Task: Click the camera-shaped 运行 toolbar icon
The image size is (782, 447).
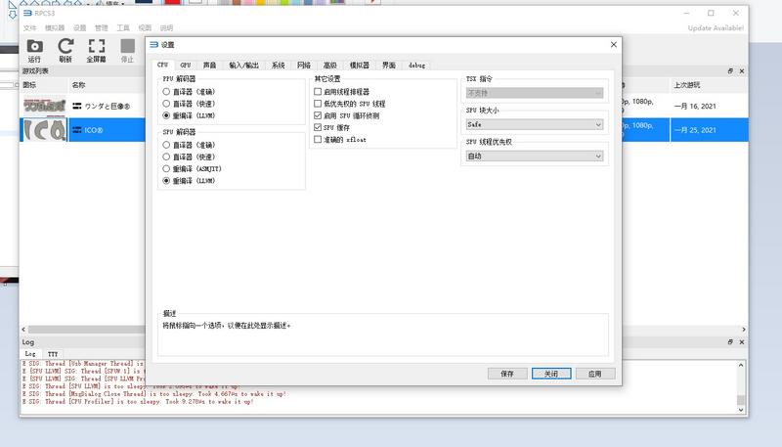Action: pyautogui.click(x=34, y=46)
